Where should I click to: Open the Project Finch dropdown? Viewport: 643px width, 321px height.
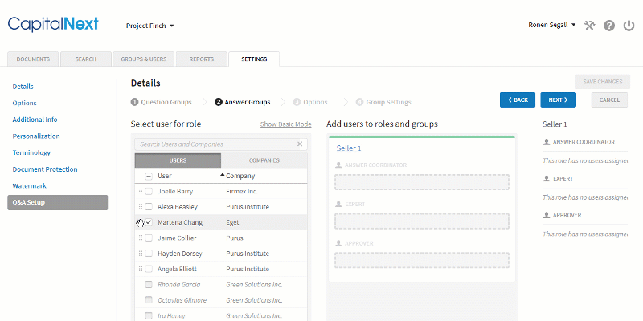point(150,26)
